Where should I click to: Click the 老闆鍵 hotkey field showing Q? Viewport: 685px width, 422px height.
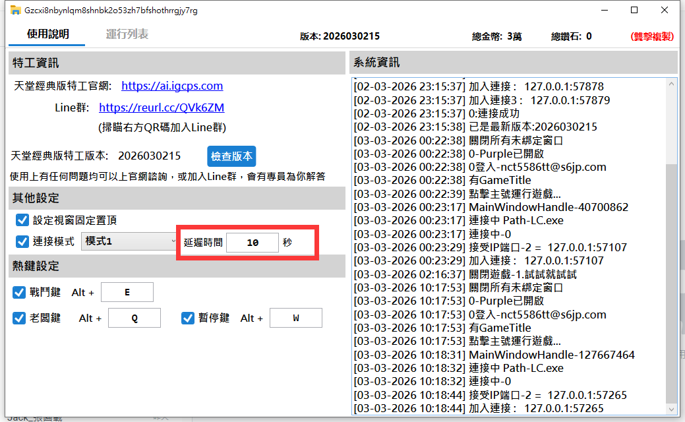[x=134, y=318]
